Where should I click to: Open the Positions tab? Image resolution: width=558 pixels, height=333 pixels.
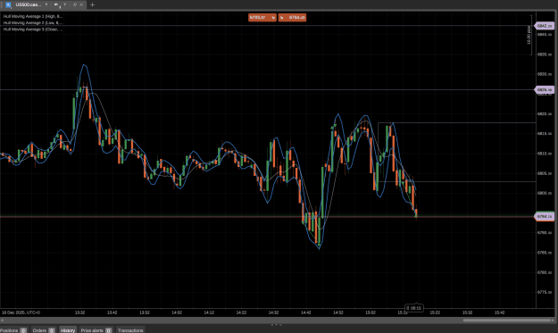tap(13, 330)
